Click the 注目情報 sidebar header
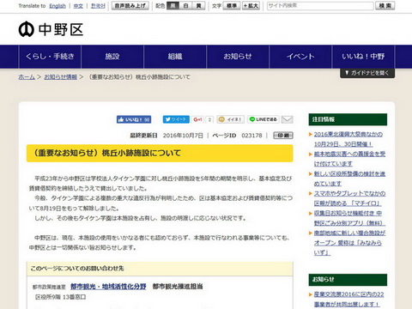Viewport: 412px width, 309px height. click(x=348, y=119)
